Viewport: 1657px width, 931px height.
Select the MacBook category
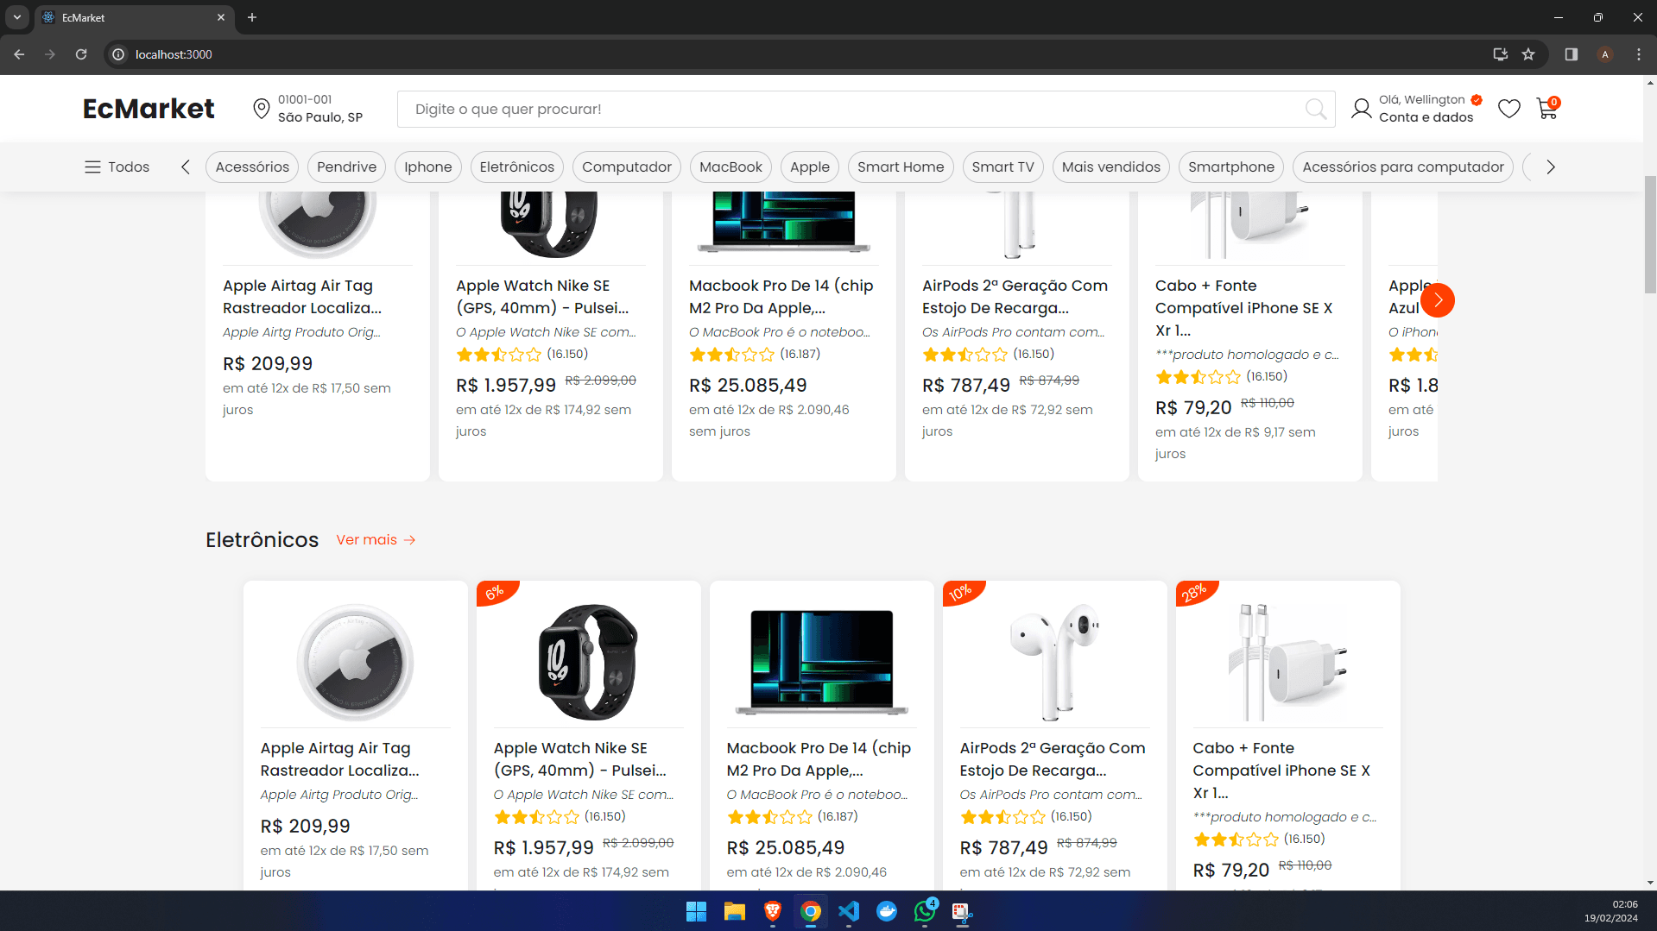730,167
